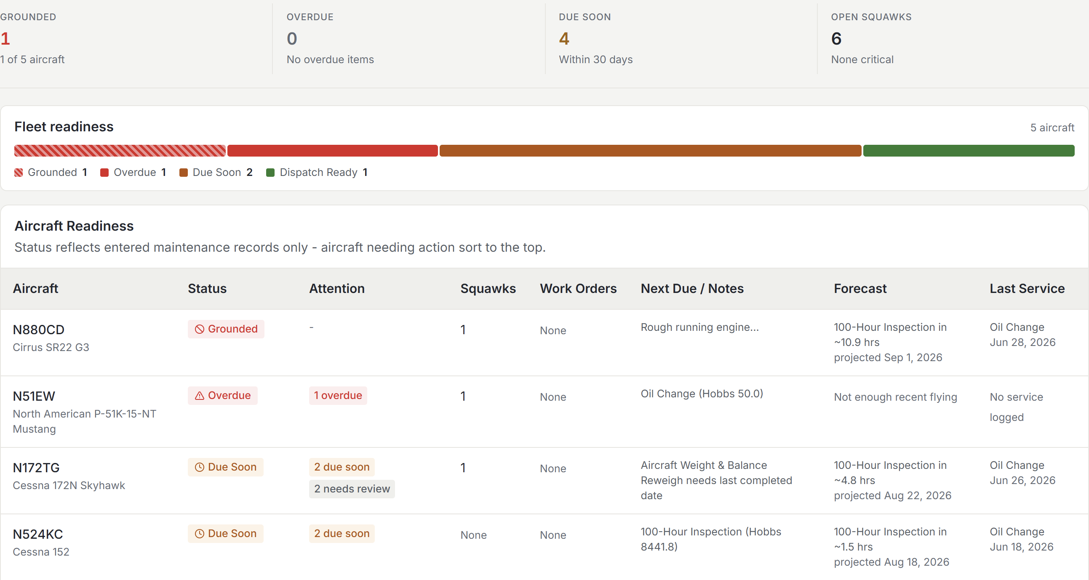Sort by the Aircraft column header
This screenshot has width=1089, height=580.
pyautogui.click(x=35, y=288)
